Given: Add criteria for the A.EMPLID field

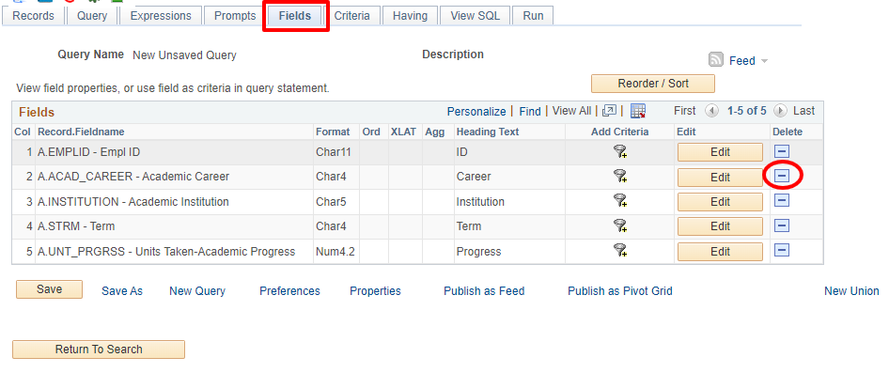Looking at the screenshot, I should point(619,152).
